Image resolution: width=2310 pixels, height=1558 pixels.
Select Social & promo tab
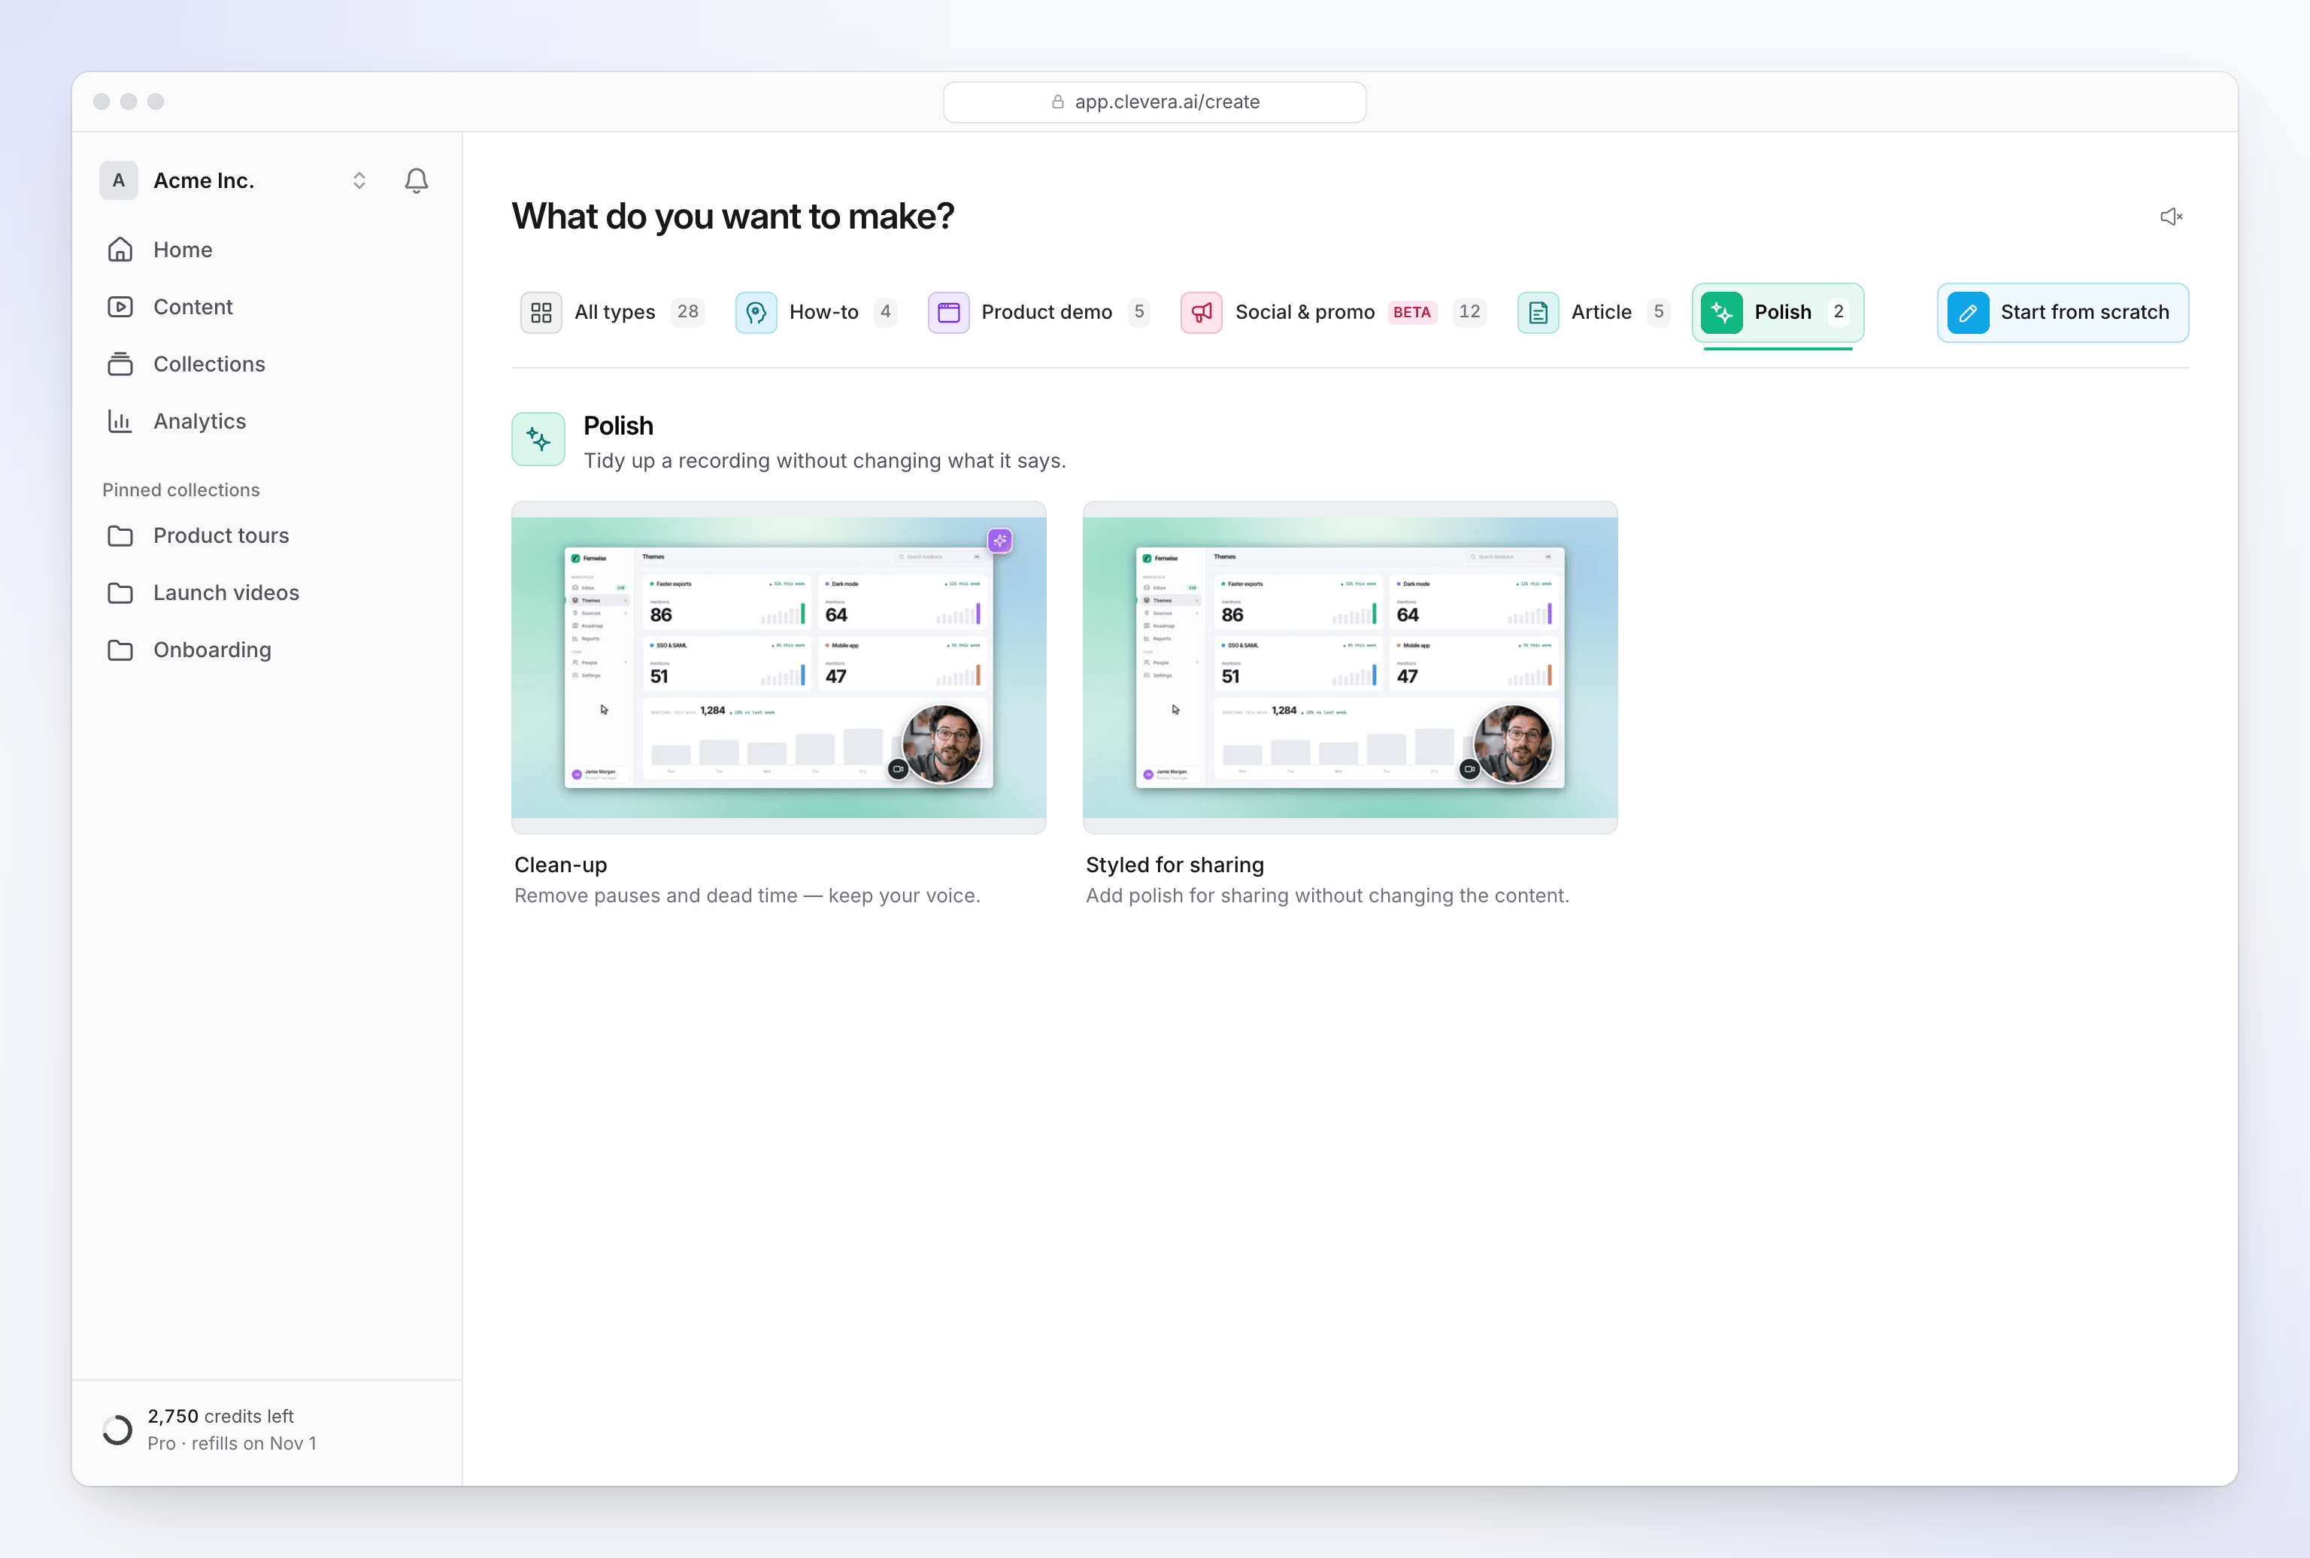(1332, 312)
